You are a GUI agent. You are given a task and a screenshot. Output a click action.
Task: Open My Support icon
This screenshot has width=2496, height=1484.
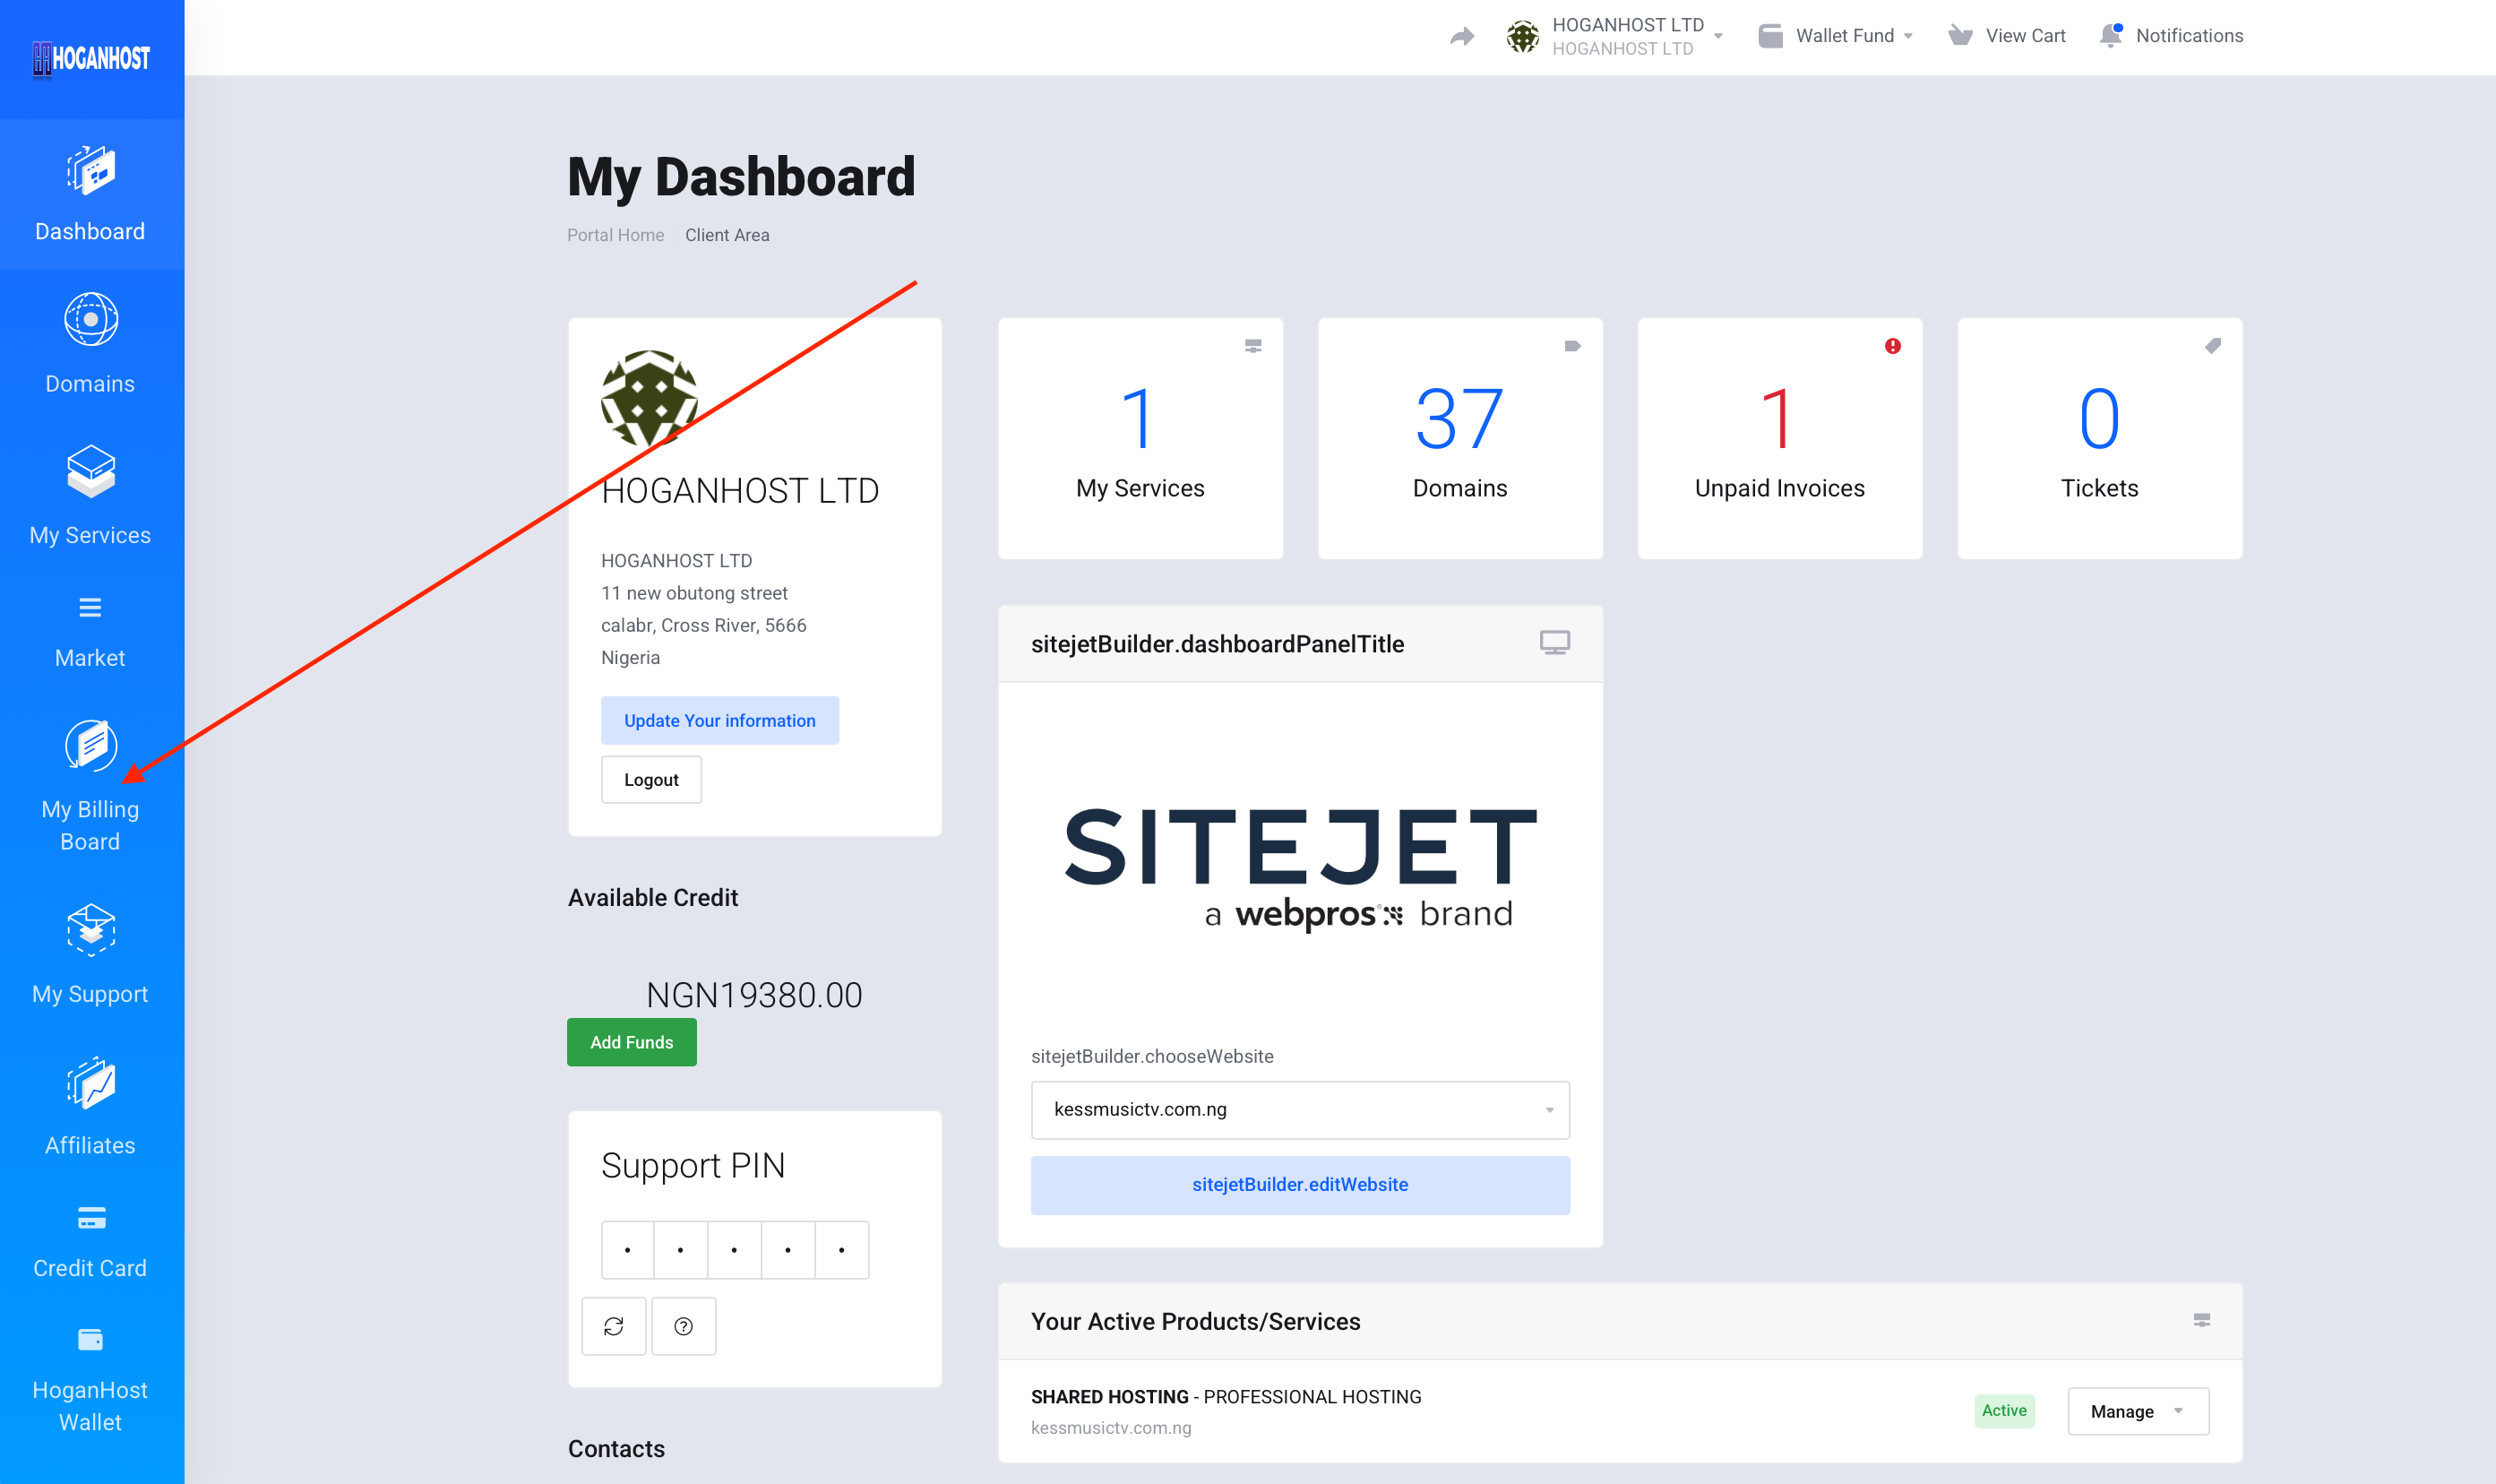pyautogui.click(x=91, y=930)
